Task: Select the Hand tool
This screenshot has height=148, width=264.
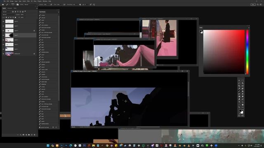Action: [243, 104]
